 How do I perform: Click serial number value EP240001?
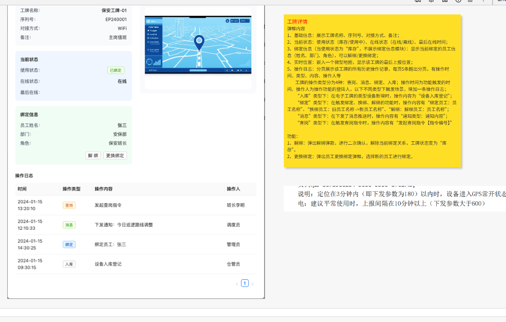coord(116,19)
